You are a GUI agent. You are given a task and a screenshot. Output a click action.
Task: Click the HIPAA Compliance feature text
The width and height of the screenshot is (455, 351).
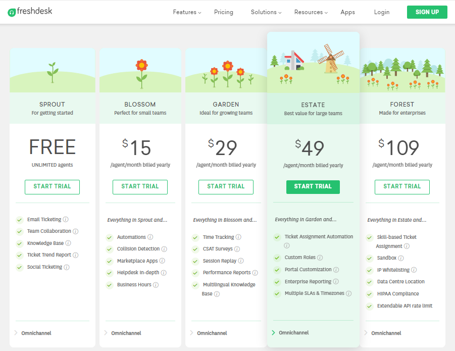click(x=398, y=294)
